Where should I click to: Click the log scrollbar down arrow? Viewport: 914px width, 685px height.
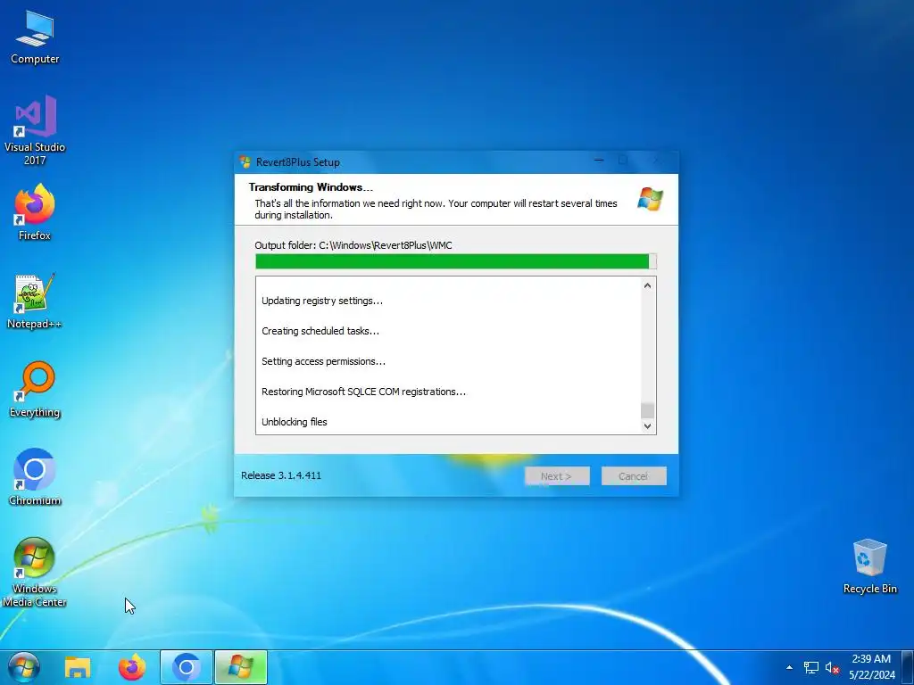click(647, 425)
